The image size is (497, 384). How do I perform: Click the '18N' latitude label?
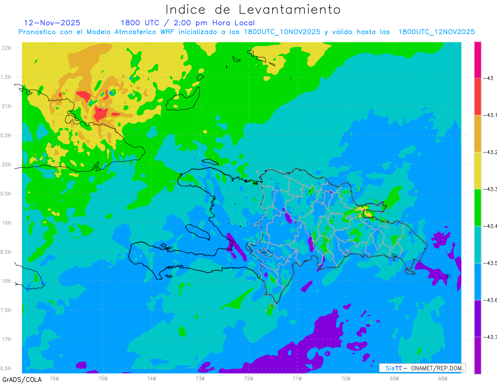(7, 281)
